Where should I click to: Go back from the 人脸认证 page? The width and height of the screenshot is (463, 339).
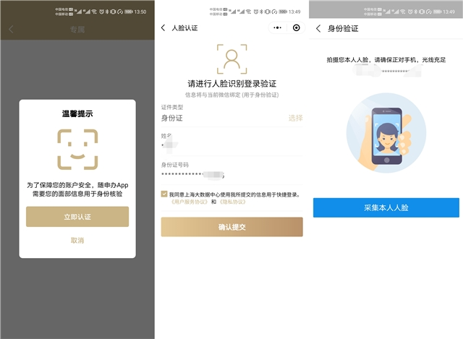click(163, 28)
